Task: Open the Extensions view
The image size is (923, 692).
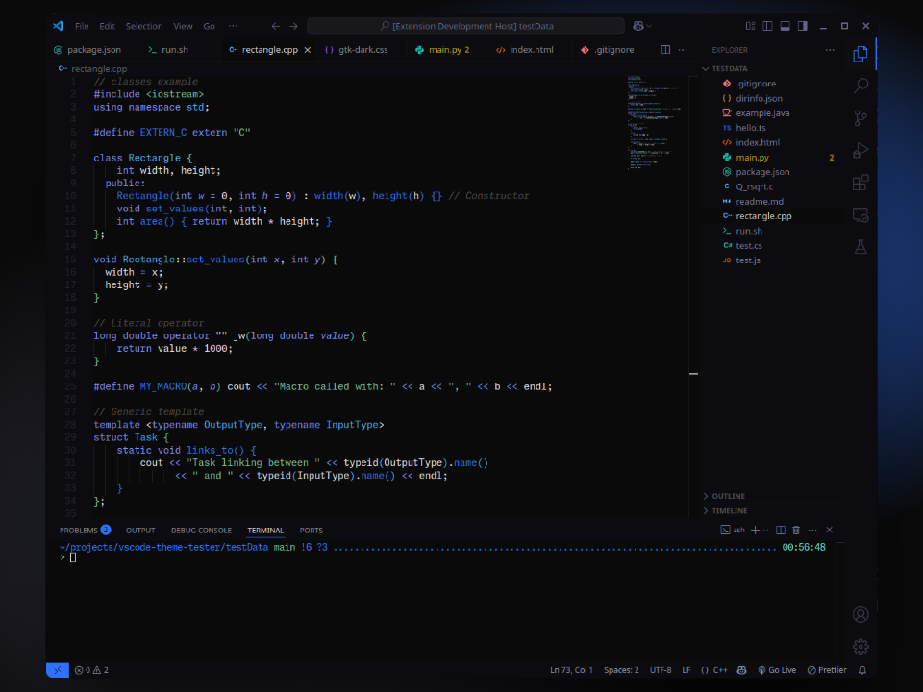Action: coord(860,183)
